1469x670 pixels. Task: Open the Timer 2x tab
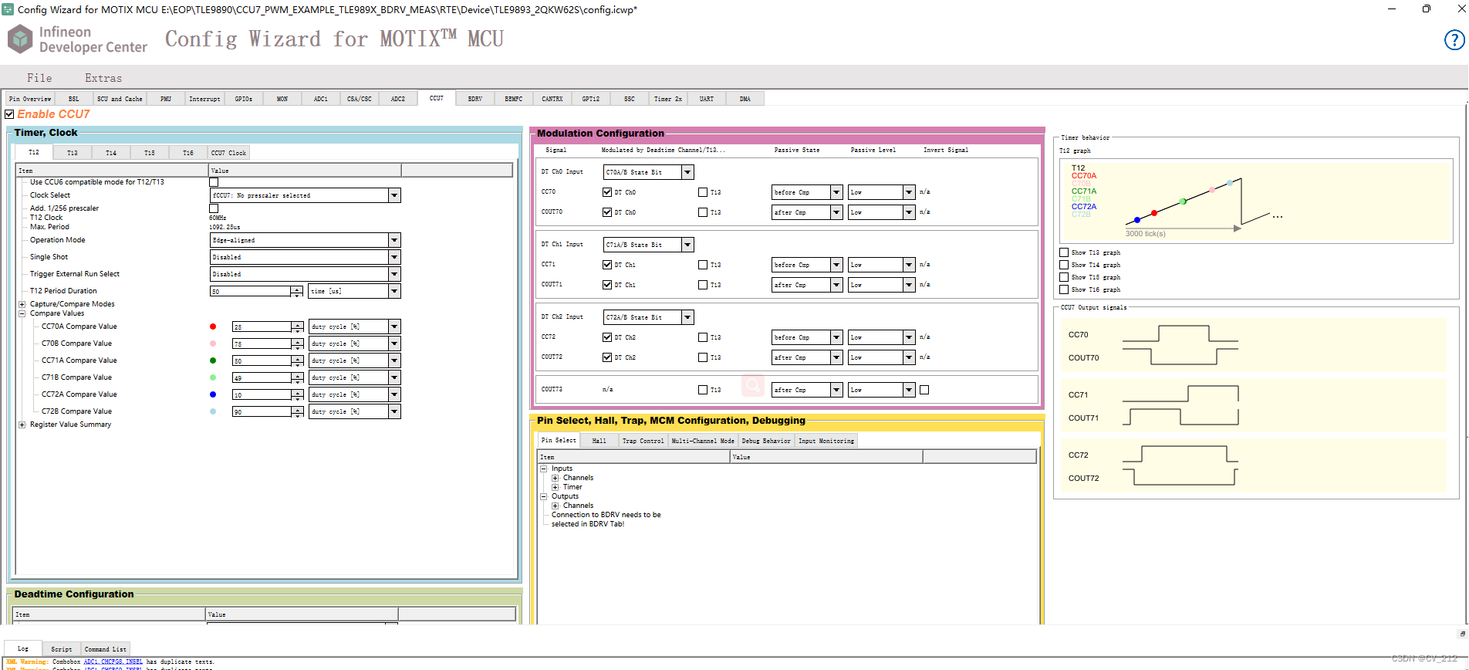click(x=668, y=99)
